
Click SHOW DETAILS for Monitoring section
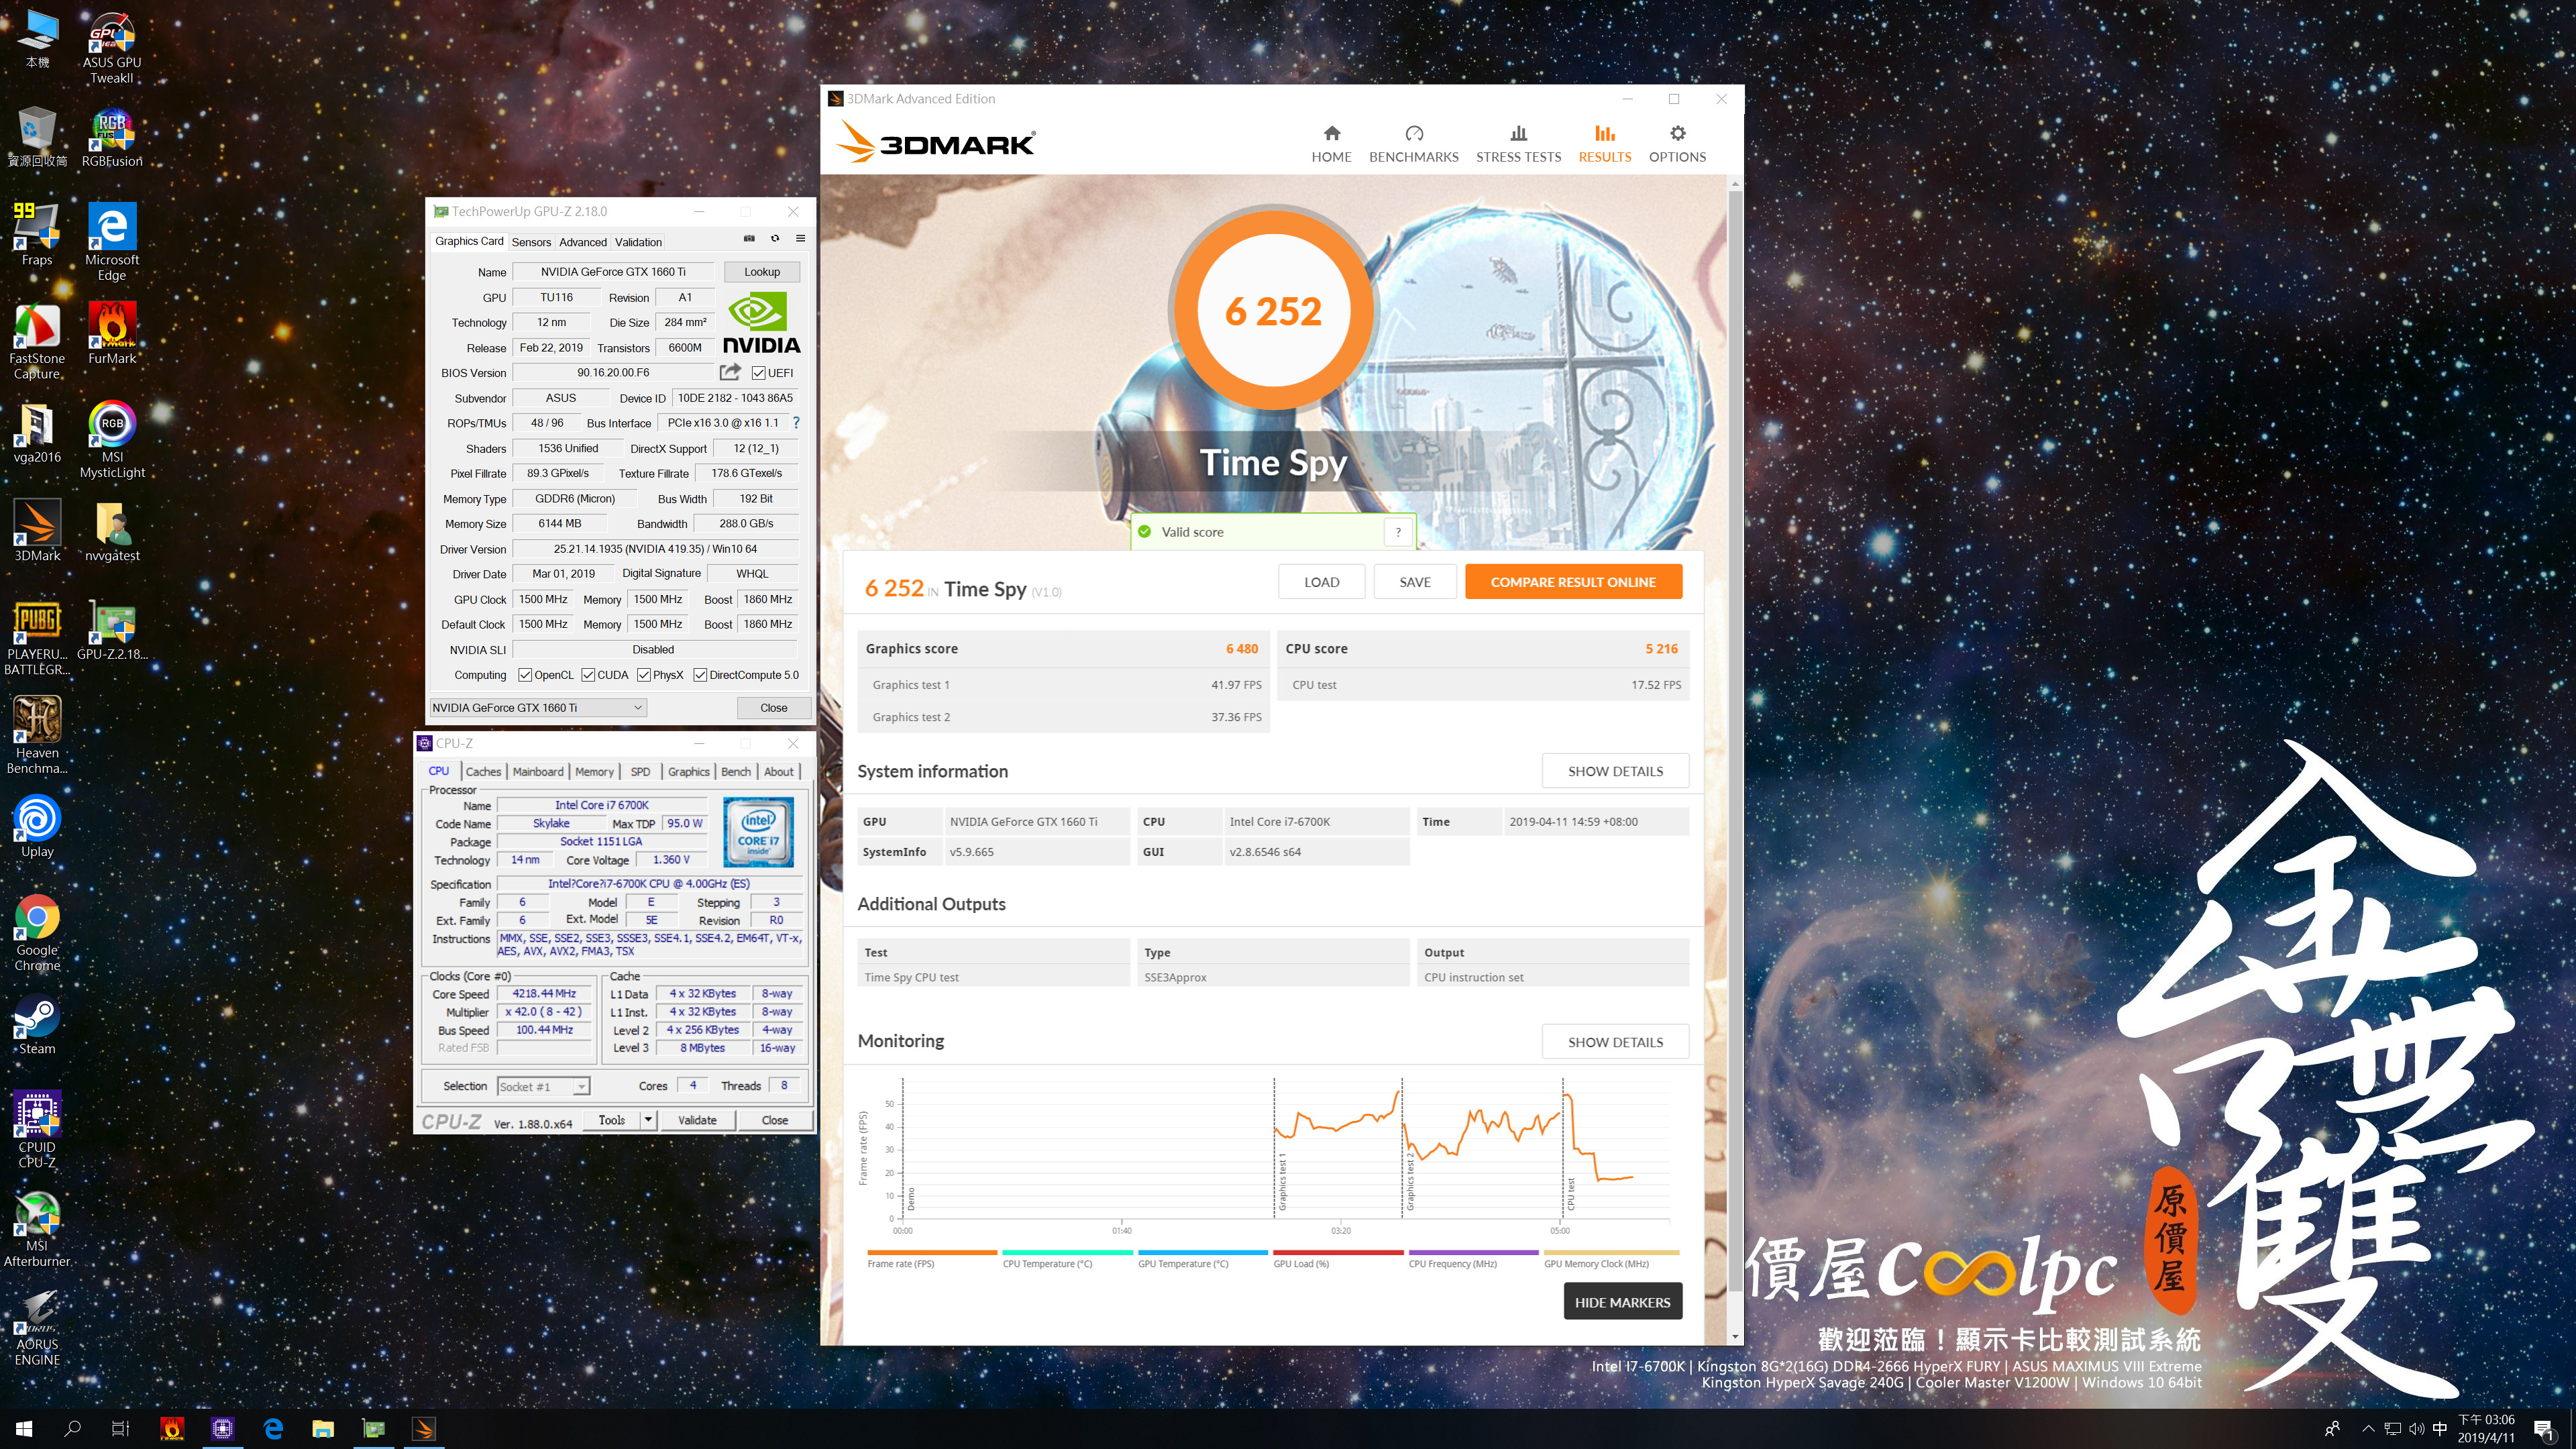click(x=1615, y=1042)
